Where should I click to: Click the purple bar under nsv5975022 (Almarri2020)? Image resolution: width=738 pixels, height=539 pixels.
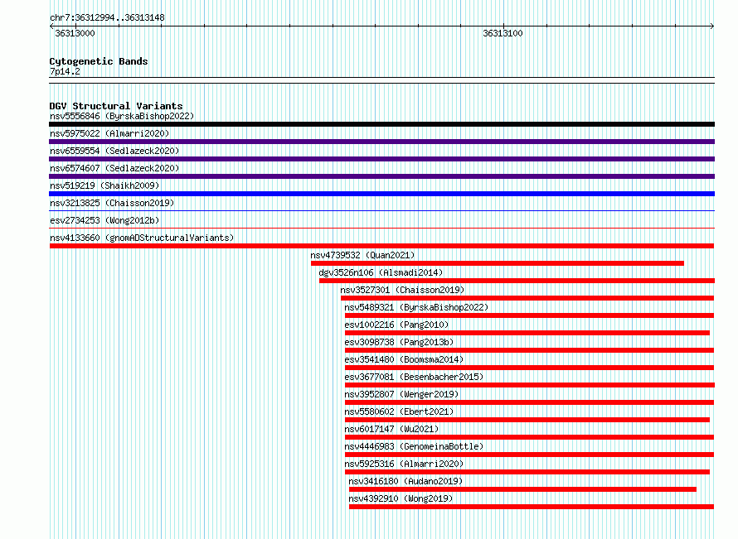tap(381, 142)
